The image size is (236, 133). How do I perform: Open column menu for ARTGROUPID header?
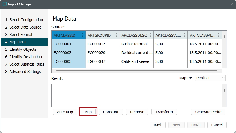click(x=116, y=35)
